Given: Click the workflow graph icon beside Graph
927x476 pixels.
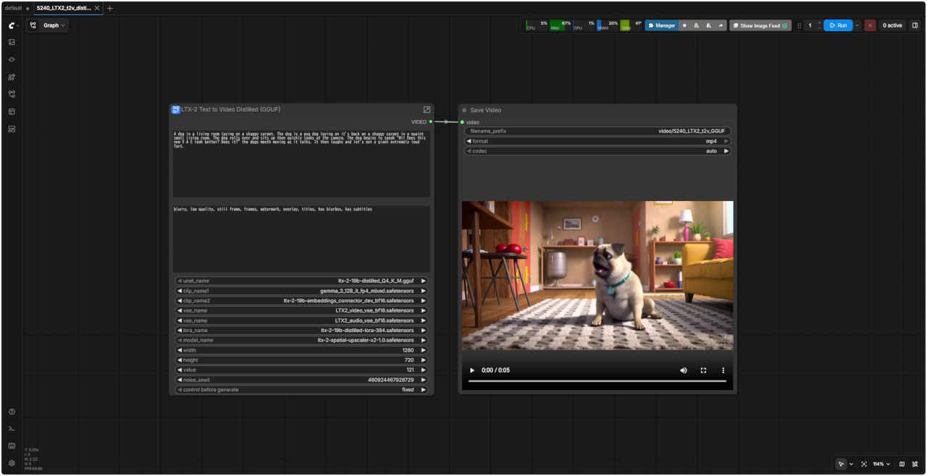Looking at the screenshot, I should (x=33, y=25).
